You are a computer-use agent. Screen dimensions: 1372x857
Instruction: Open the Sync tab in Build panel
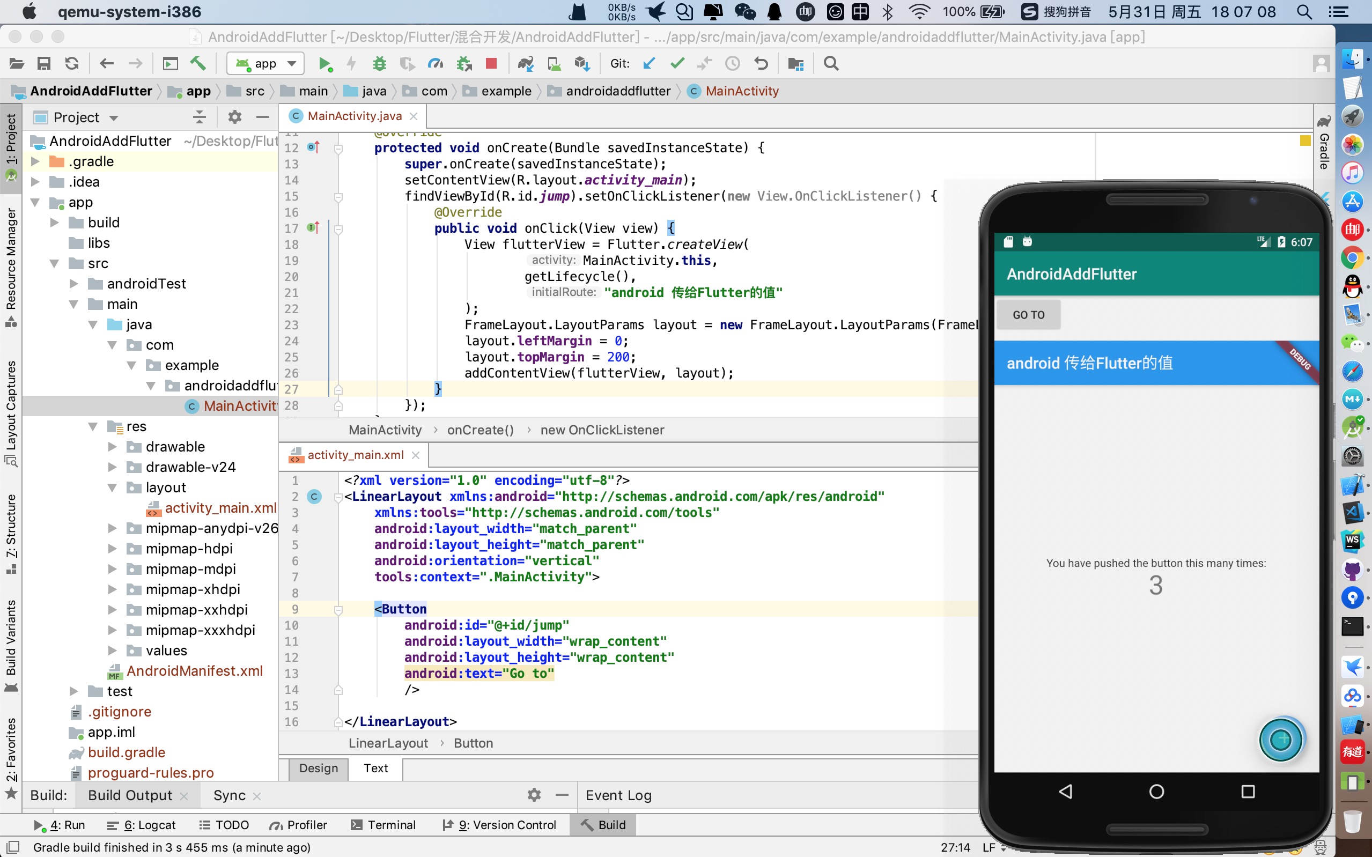[230, 795]
